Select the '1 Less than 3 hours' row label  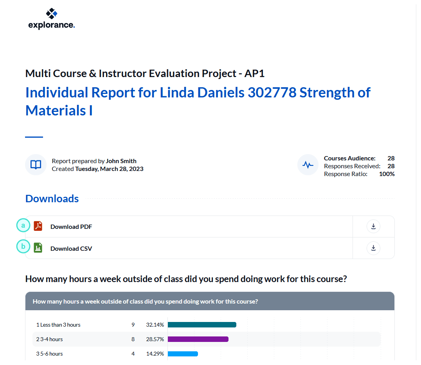pos(58,325)
